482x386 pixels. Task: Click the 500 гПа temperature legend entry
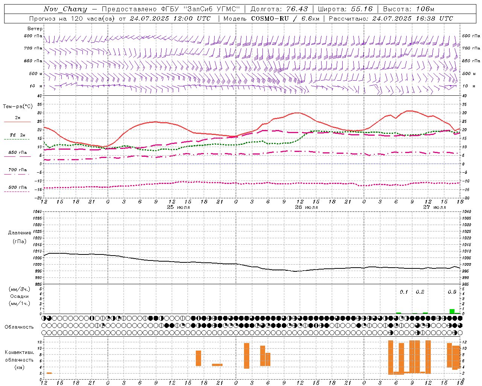click(17, 187)
